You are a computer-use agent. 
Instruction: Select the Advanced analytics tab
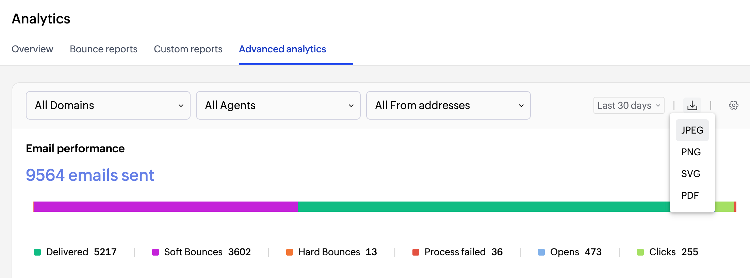click(282, 49)
